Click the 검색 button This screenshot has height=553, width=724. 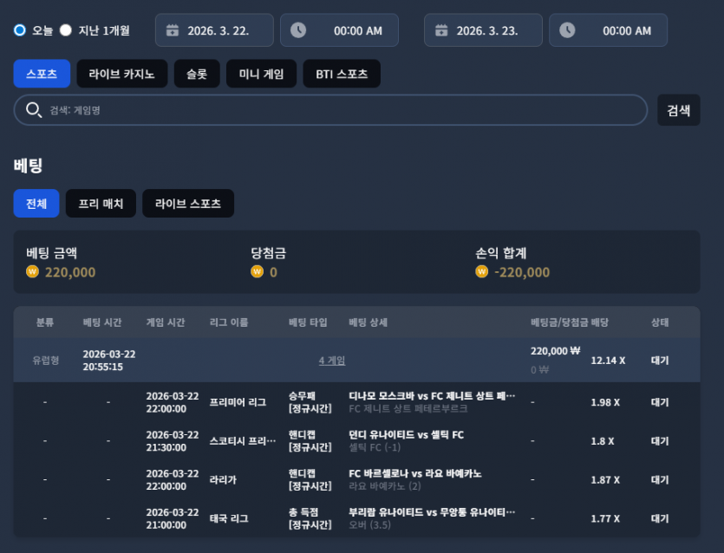pos(679,110)
